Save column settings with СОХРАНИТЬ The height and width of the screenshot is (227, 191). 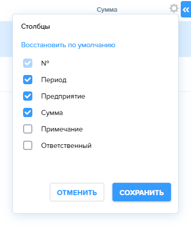pyautogui.click(x=142, y=192)
